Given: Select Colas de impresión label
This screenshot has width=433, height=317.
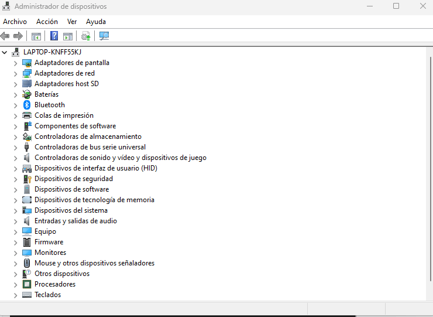Looking at the screenshot, I should point(64,115).
